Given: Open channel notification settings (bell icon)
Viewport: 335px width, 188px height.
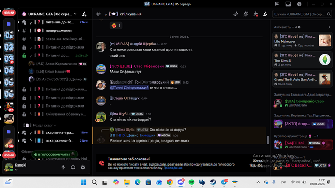Looking at the screenshot, I should [245, 14].
